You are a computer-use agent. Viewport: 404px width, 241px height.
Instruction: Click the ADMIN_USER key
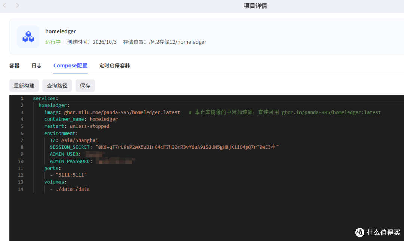click(65, 154)
